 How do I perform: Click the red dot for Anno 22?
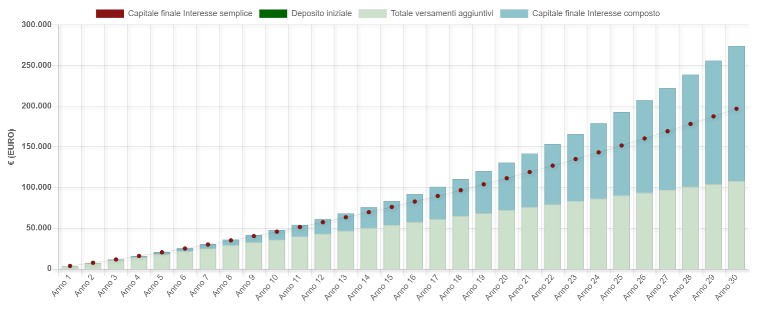553,165
